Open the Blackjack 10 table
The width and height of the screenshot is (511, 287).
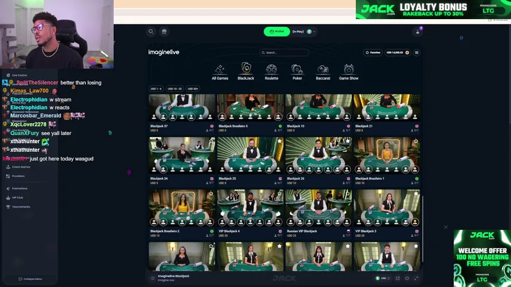pyautogui.click(x=319, y=108)
